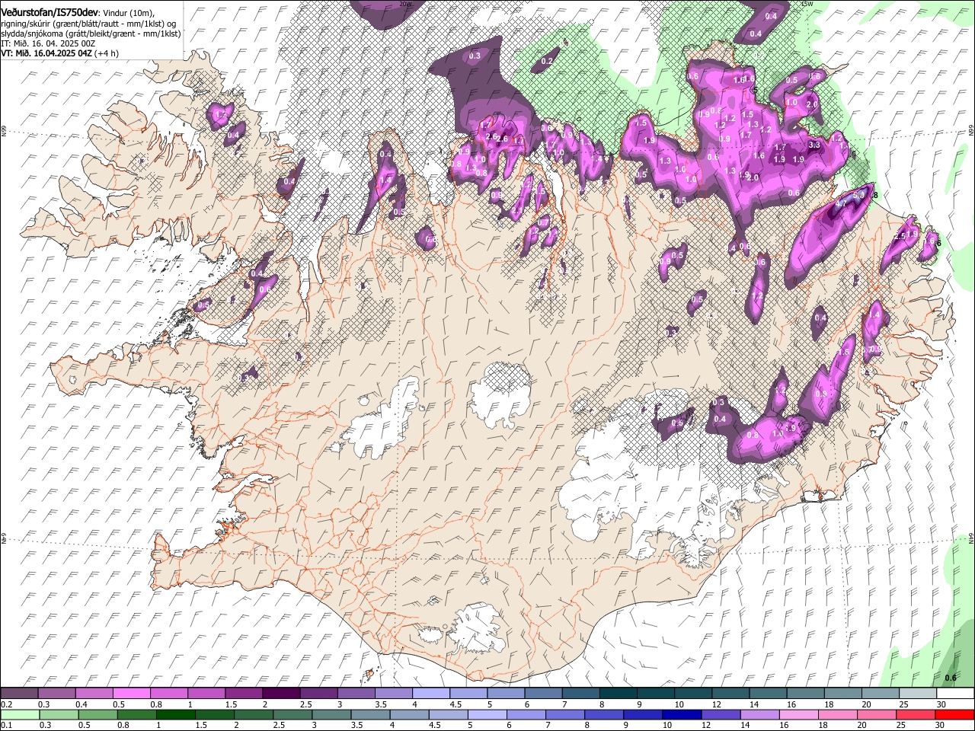Viewport: 975px width, 731px height.
Task: Click the upper legend pink swatch labeled 0.5
Action: point(131,693)
